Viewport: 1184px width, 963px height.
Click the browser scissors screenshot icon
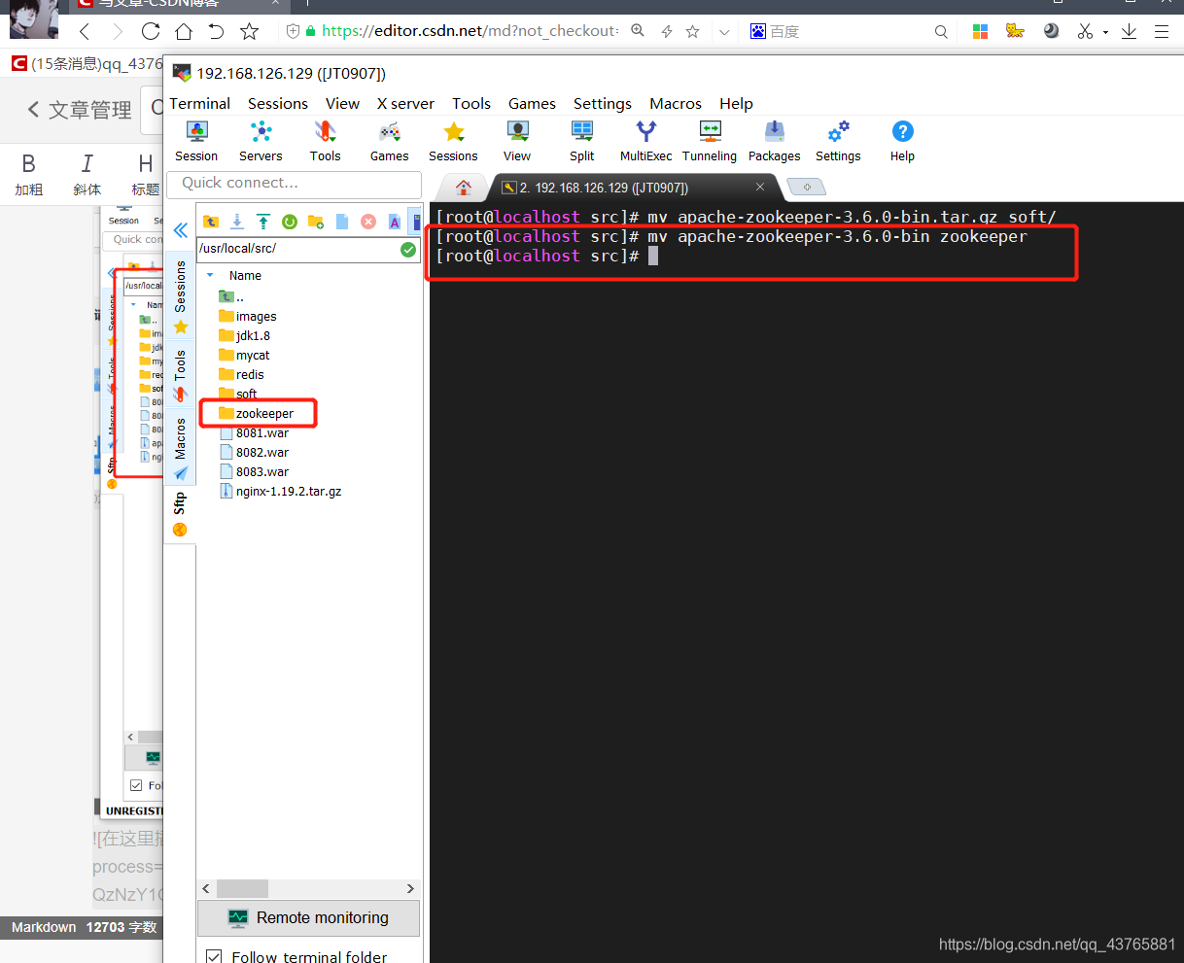coord(1085,31)
